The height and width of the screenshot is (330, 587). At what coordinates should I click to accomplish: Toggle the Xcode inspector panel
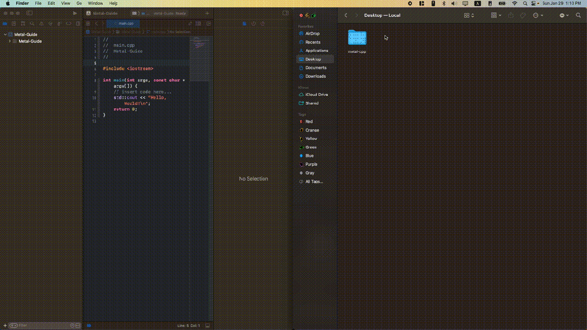point(285,13)
